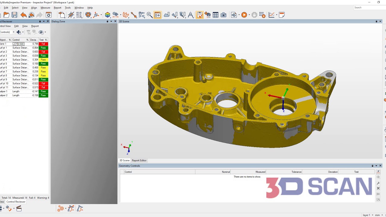Click the highlighted Digital Readout toolbar icon
This screenshot has width=386, height=217.
tap(157, 14)
